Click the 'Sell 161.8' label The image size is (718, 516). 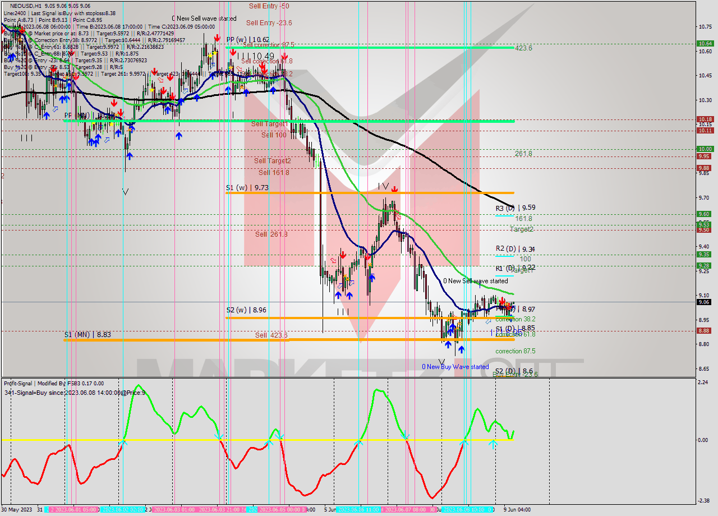tap(274, 173)
